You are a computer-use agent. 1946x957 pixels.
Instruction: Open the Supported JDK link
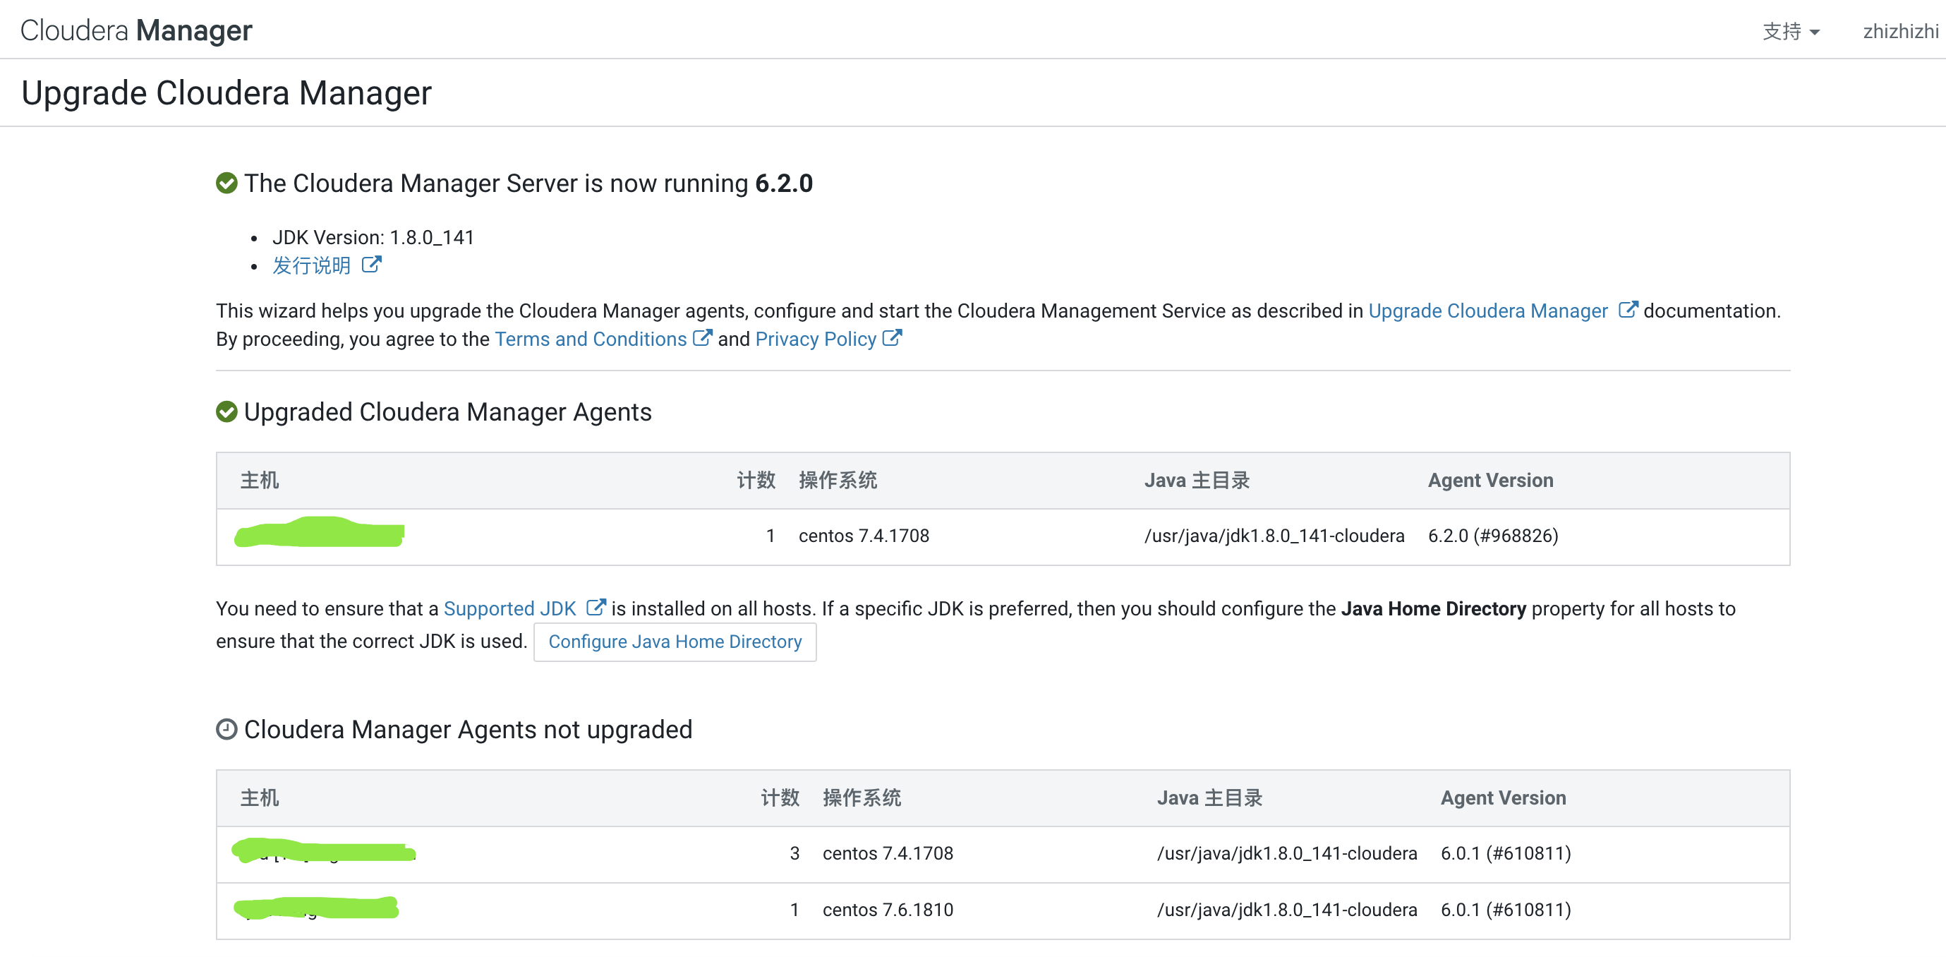point(509,609)
